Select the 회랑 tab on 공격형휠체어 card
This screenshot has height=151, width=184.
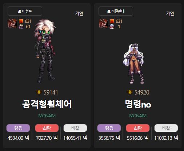47,128
